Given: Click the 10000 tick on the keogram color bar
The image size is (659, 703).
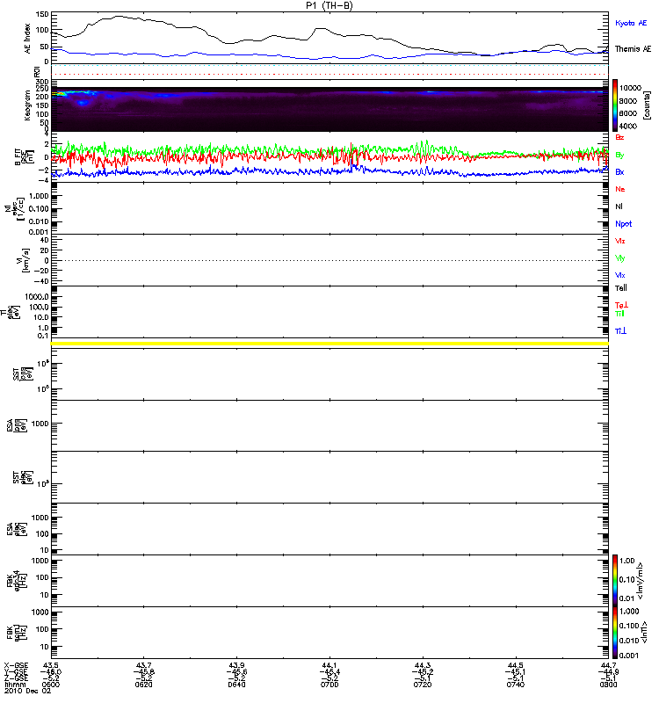Looking at the screenshot, I should [630, 89].
